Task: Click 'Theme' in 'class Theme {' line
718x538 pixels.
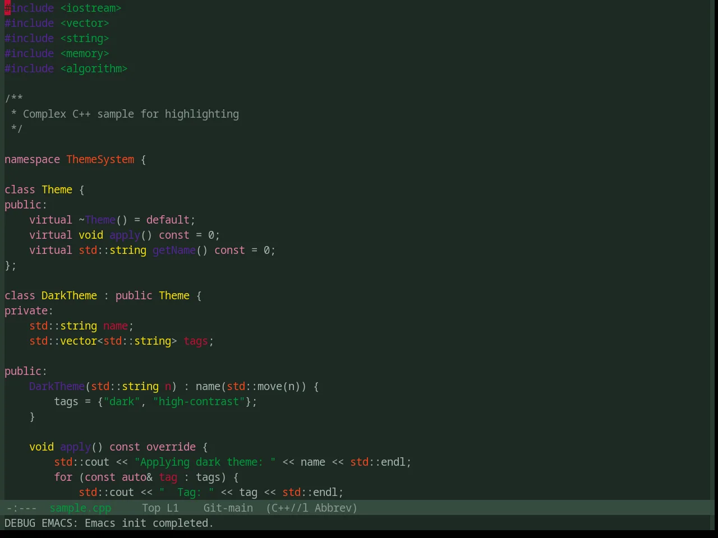Action: tap(57, 190)
